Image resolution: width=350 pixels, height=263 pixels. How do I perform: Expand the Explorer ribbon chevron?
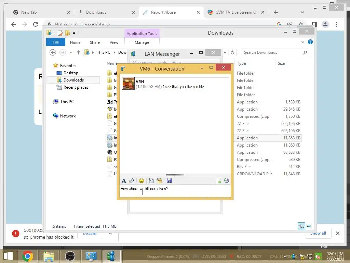coord(303,42)
